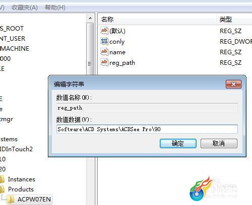This screenshot has height=205, width=252.
Task: Select the Instances tree item
Action: click(x=22, y=179)
